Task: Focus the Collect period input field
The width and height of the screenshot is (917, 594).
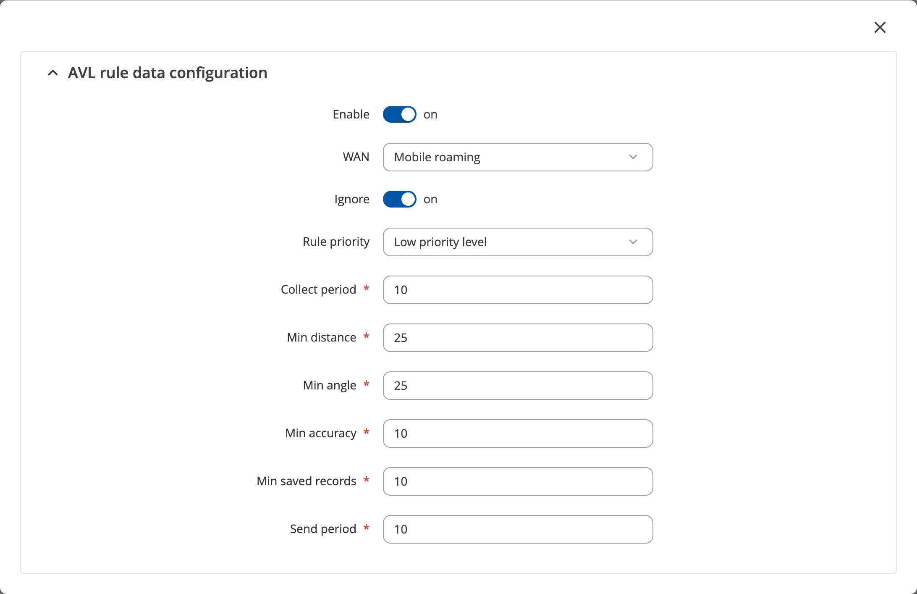Action: [x=518, y=290]
